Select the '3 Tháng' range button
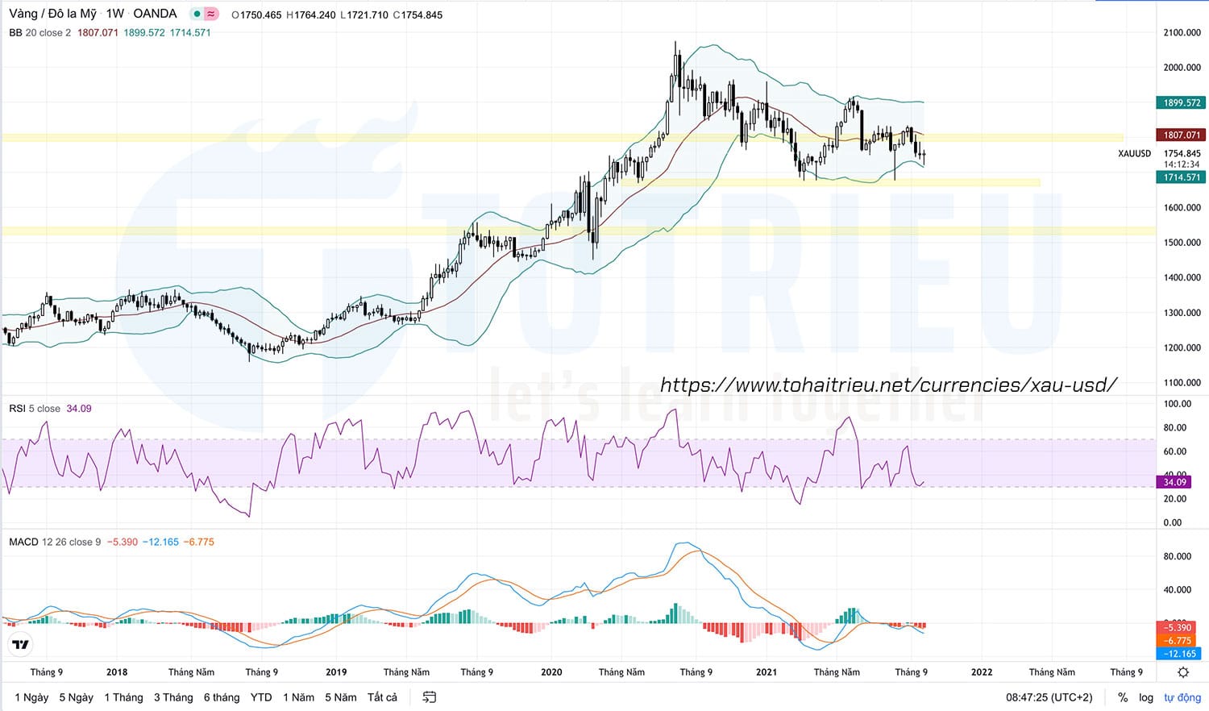The image size is (1209, 711). tap(173, 697)
